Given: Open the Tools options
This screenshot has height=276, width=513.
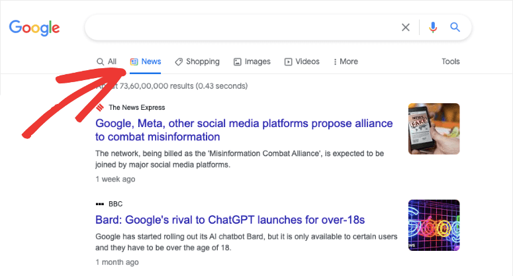Looking at the screenshot, I should point(451,62).
